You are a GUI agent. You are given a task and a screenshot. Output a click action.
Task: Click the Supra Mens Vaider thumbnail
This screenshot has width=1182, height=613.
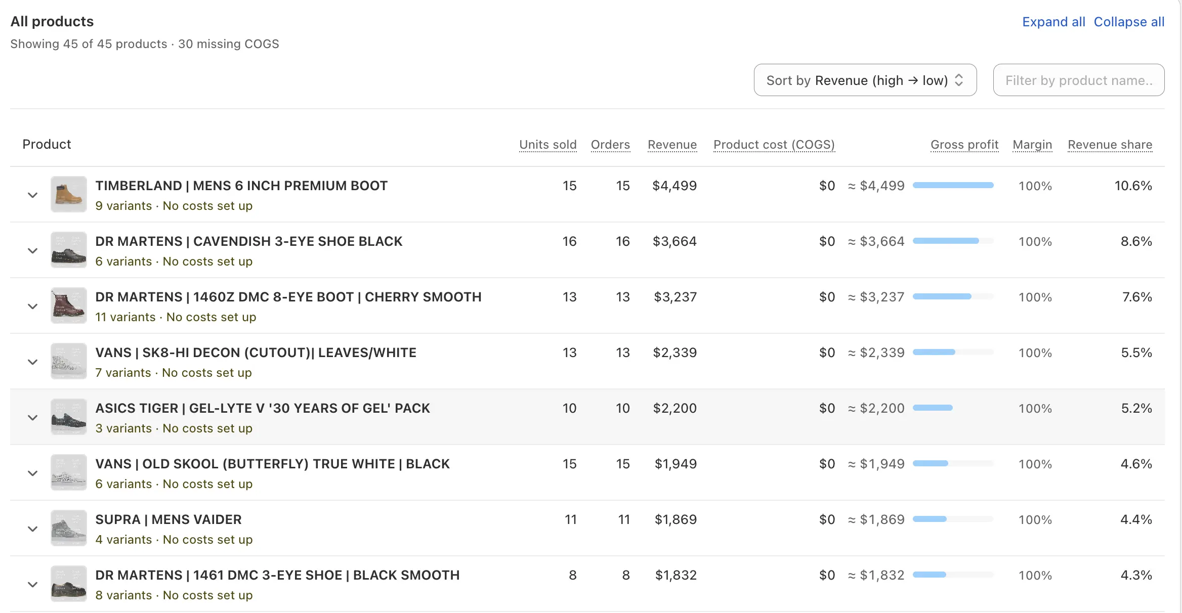point(69,528)
